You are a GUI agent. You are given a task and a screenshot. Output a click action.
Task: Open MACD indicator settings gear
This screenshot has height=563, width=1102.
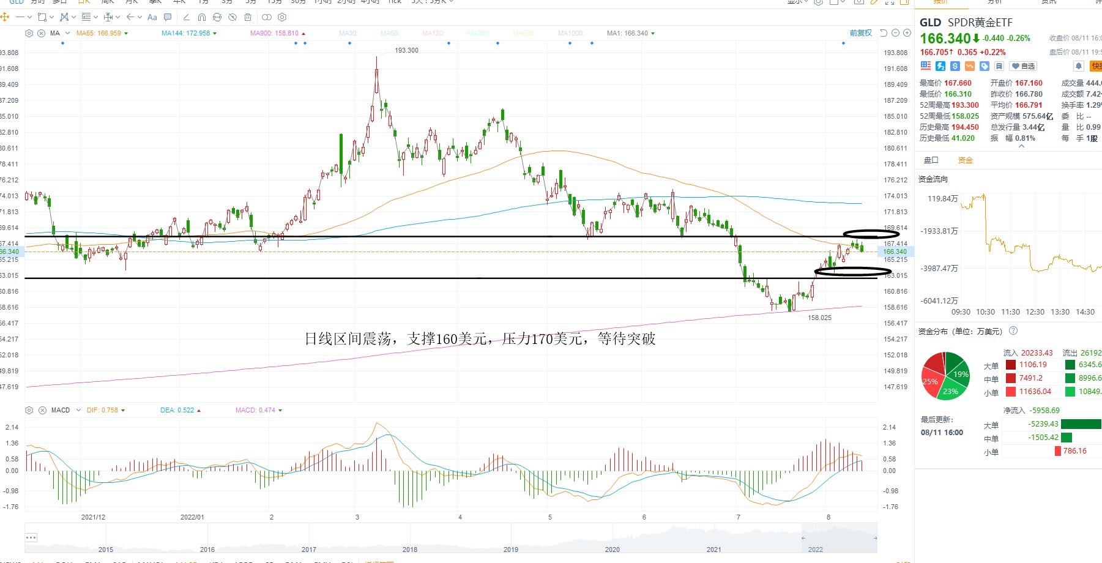29,410
